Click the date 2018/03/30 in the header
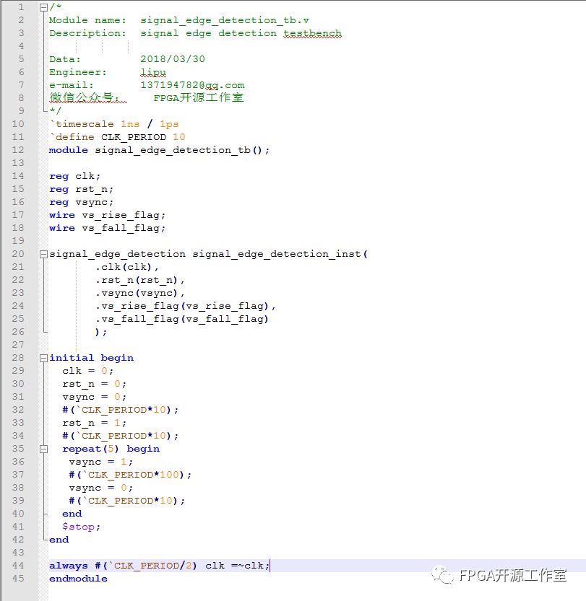 [x=173, y=59]
